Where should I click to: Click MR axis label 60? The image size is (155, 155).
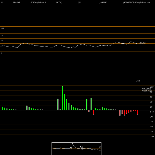click(x=151, y=97)
